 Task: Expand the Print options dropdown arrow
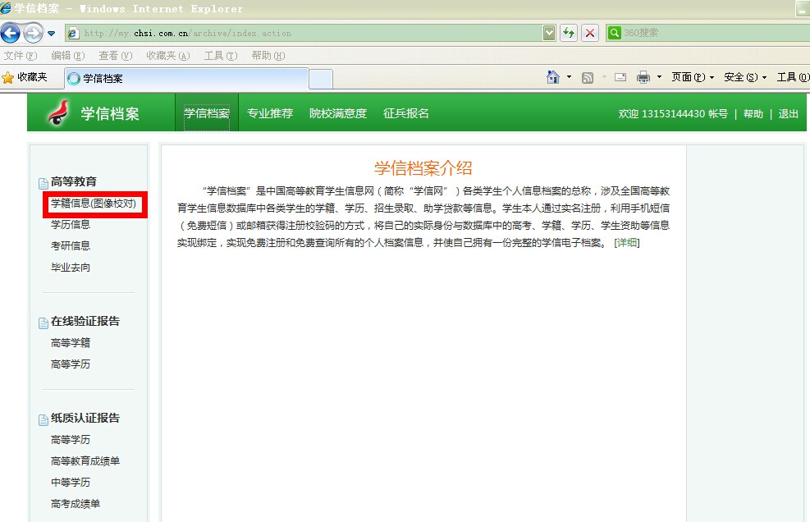click(x=659, y=77)
